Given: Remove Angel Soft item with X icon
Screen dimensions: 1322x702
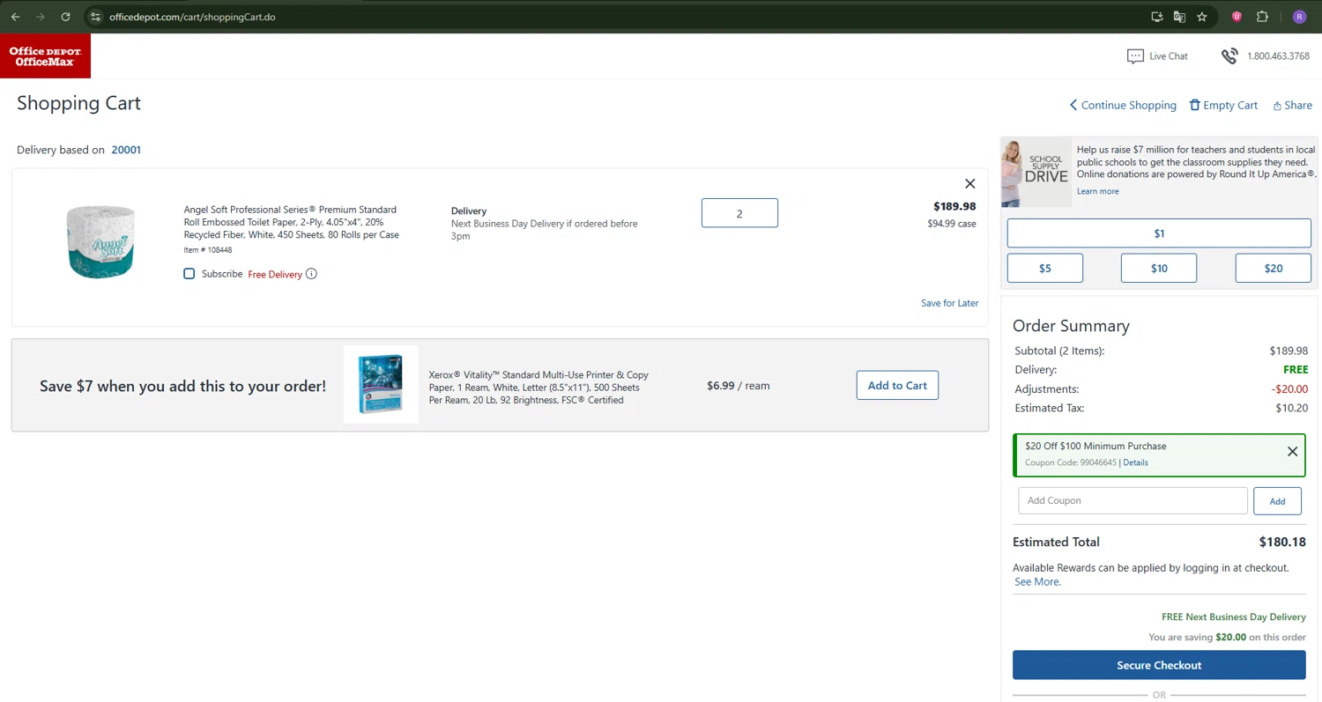Looking at the screenshot, I should point(969,184).
